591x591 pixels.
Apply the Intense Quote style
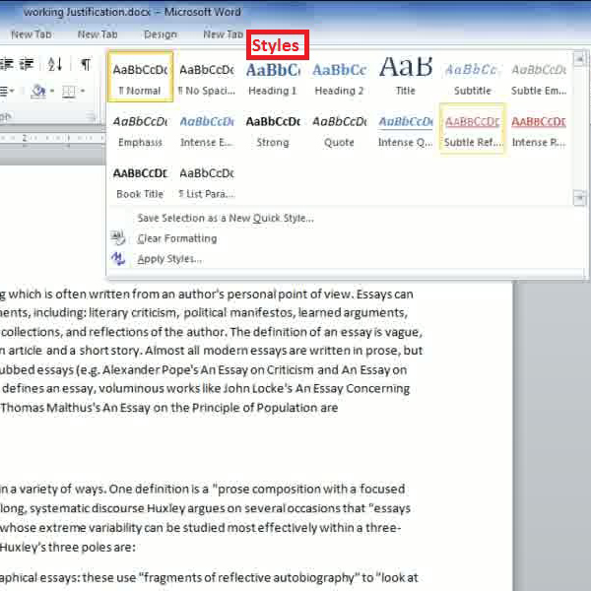click(406, 129)
